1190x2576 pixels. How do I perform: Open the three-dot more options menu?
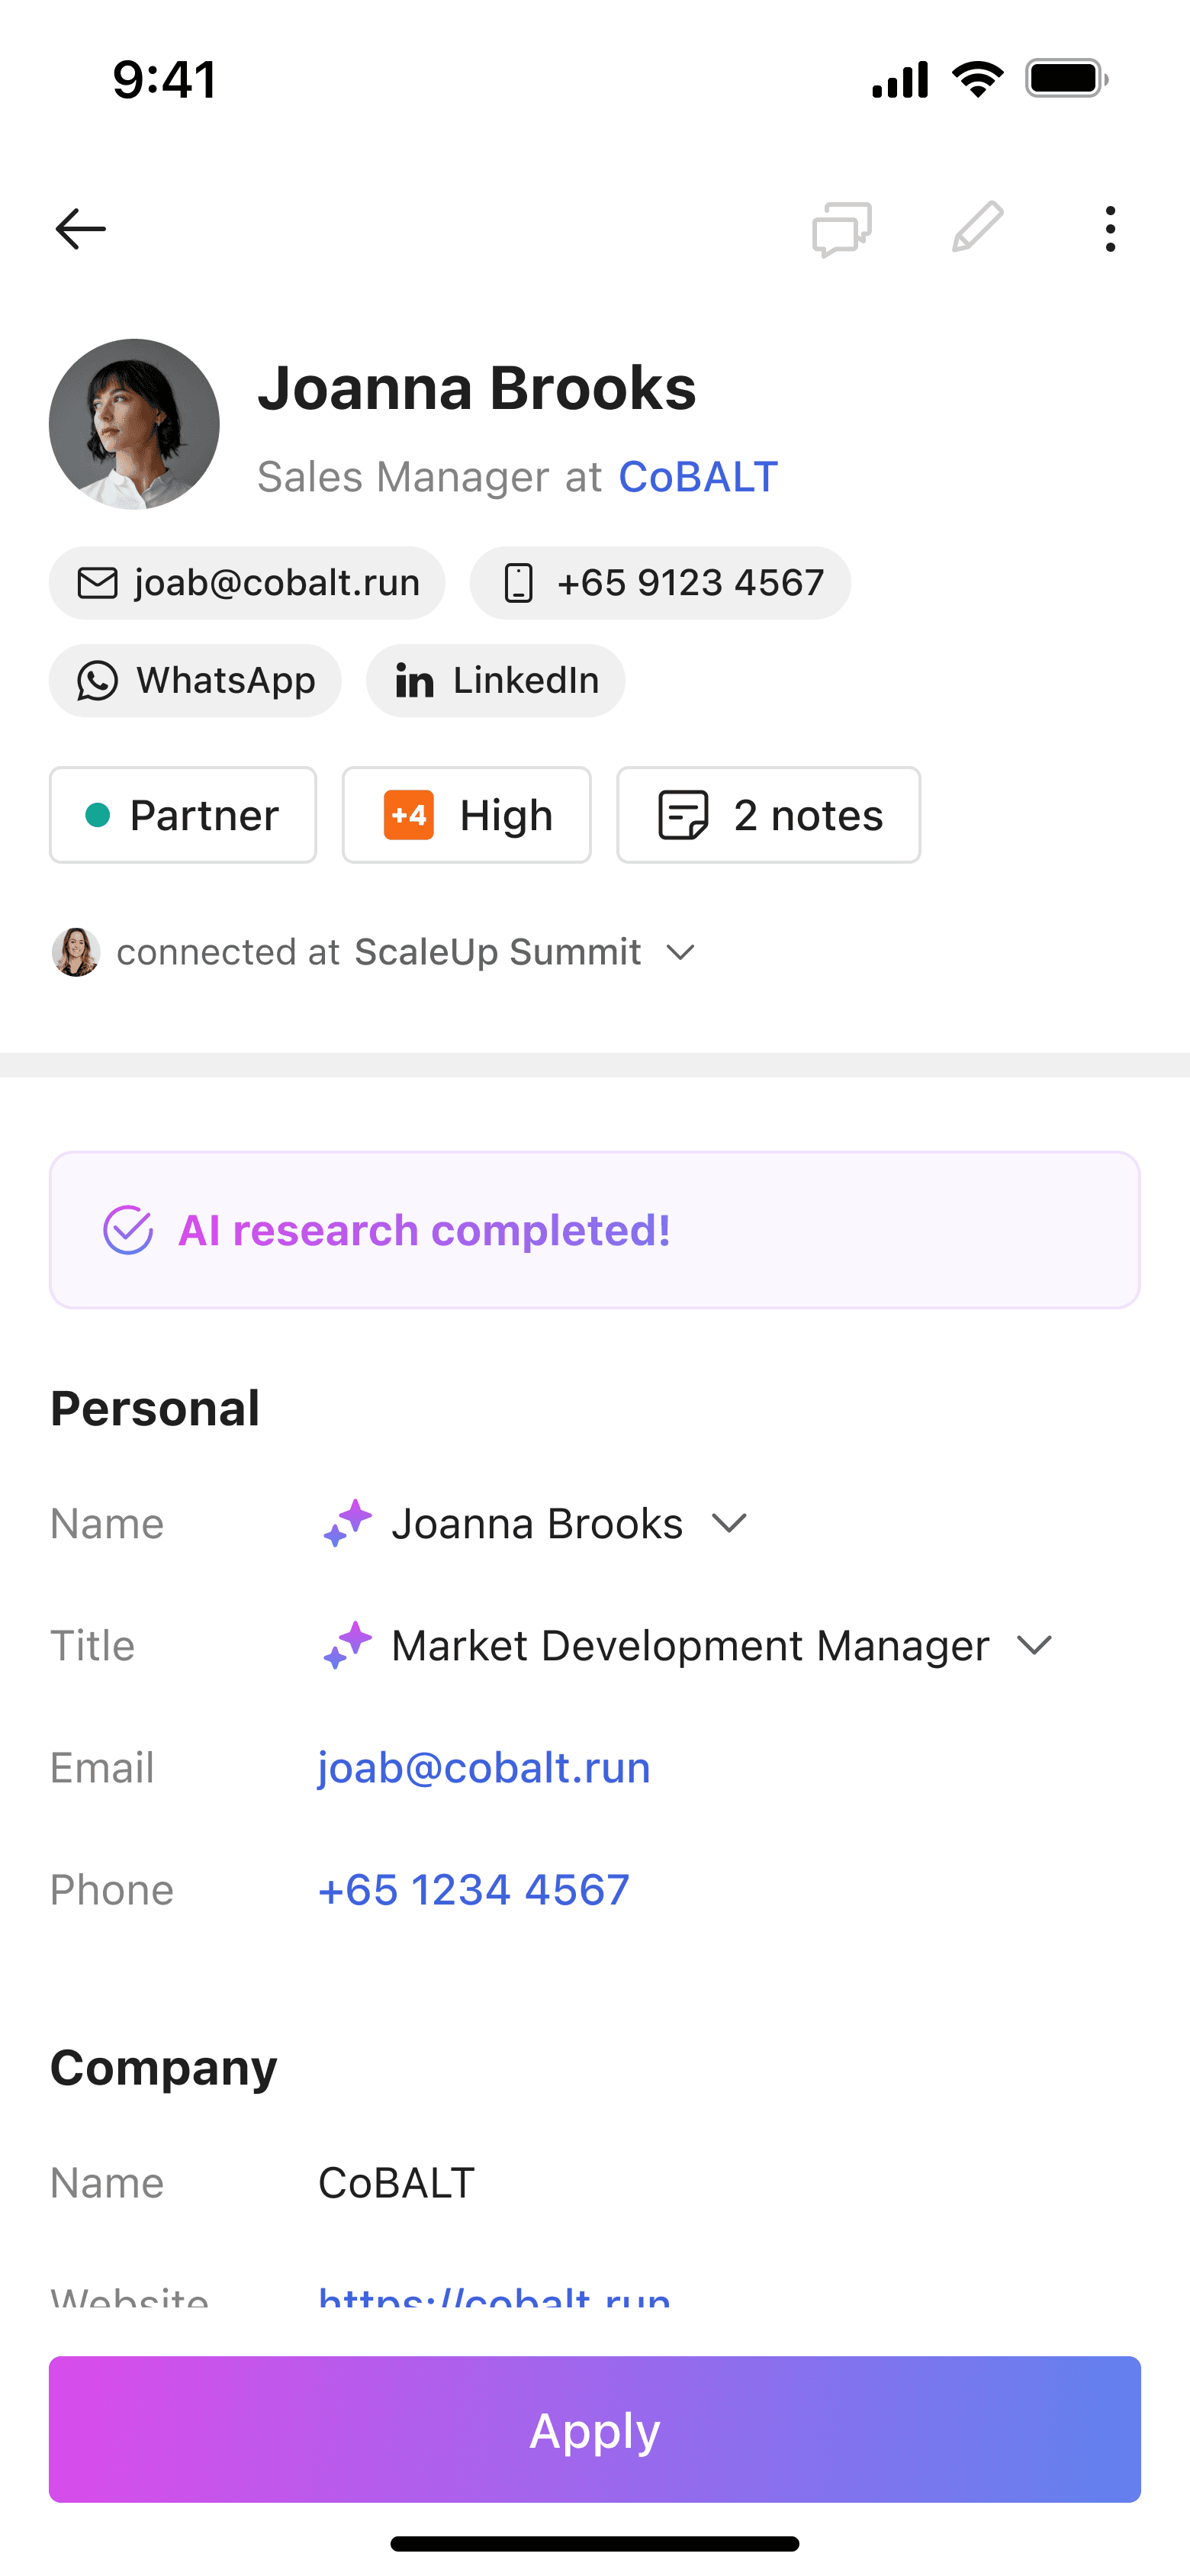click(1110, 229)
